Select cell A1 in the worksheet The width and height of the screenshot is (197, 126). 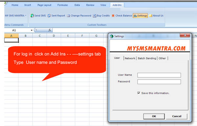(11, 40)
